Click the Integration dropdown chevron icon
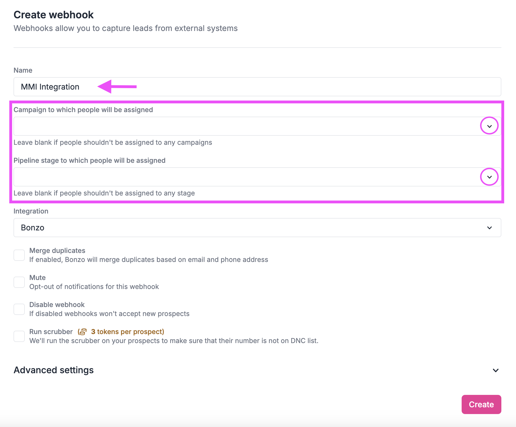516x427 pixels. [490, 228]
